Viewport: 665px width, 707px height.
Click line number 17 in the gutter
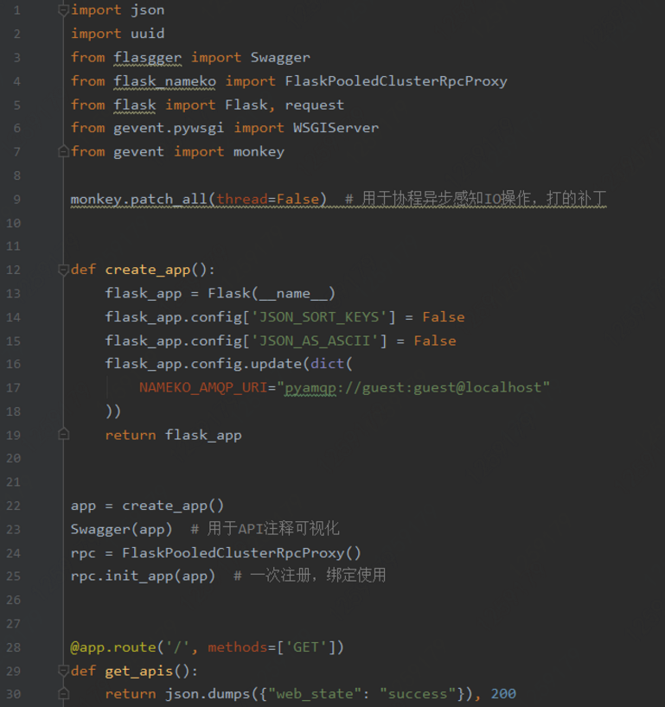click(x=14, y=388)
